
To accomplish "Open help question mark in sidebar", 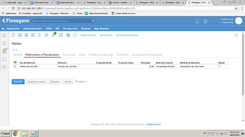I will click(4, 67).
